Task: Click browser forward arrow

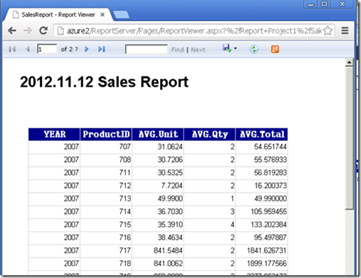Action: [27, 31]
